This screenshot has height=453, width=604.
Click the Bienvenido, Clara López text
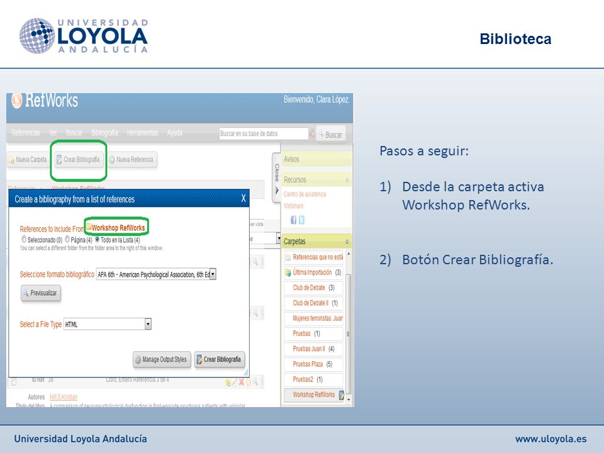(316, 99)
